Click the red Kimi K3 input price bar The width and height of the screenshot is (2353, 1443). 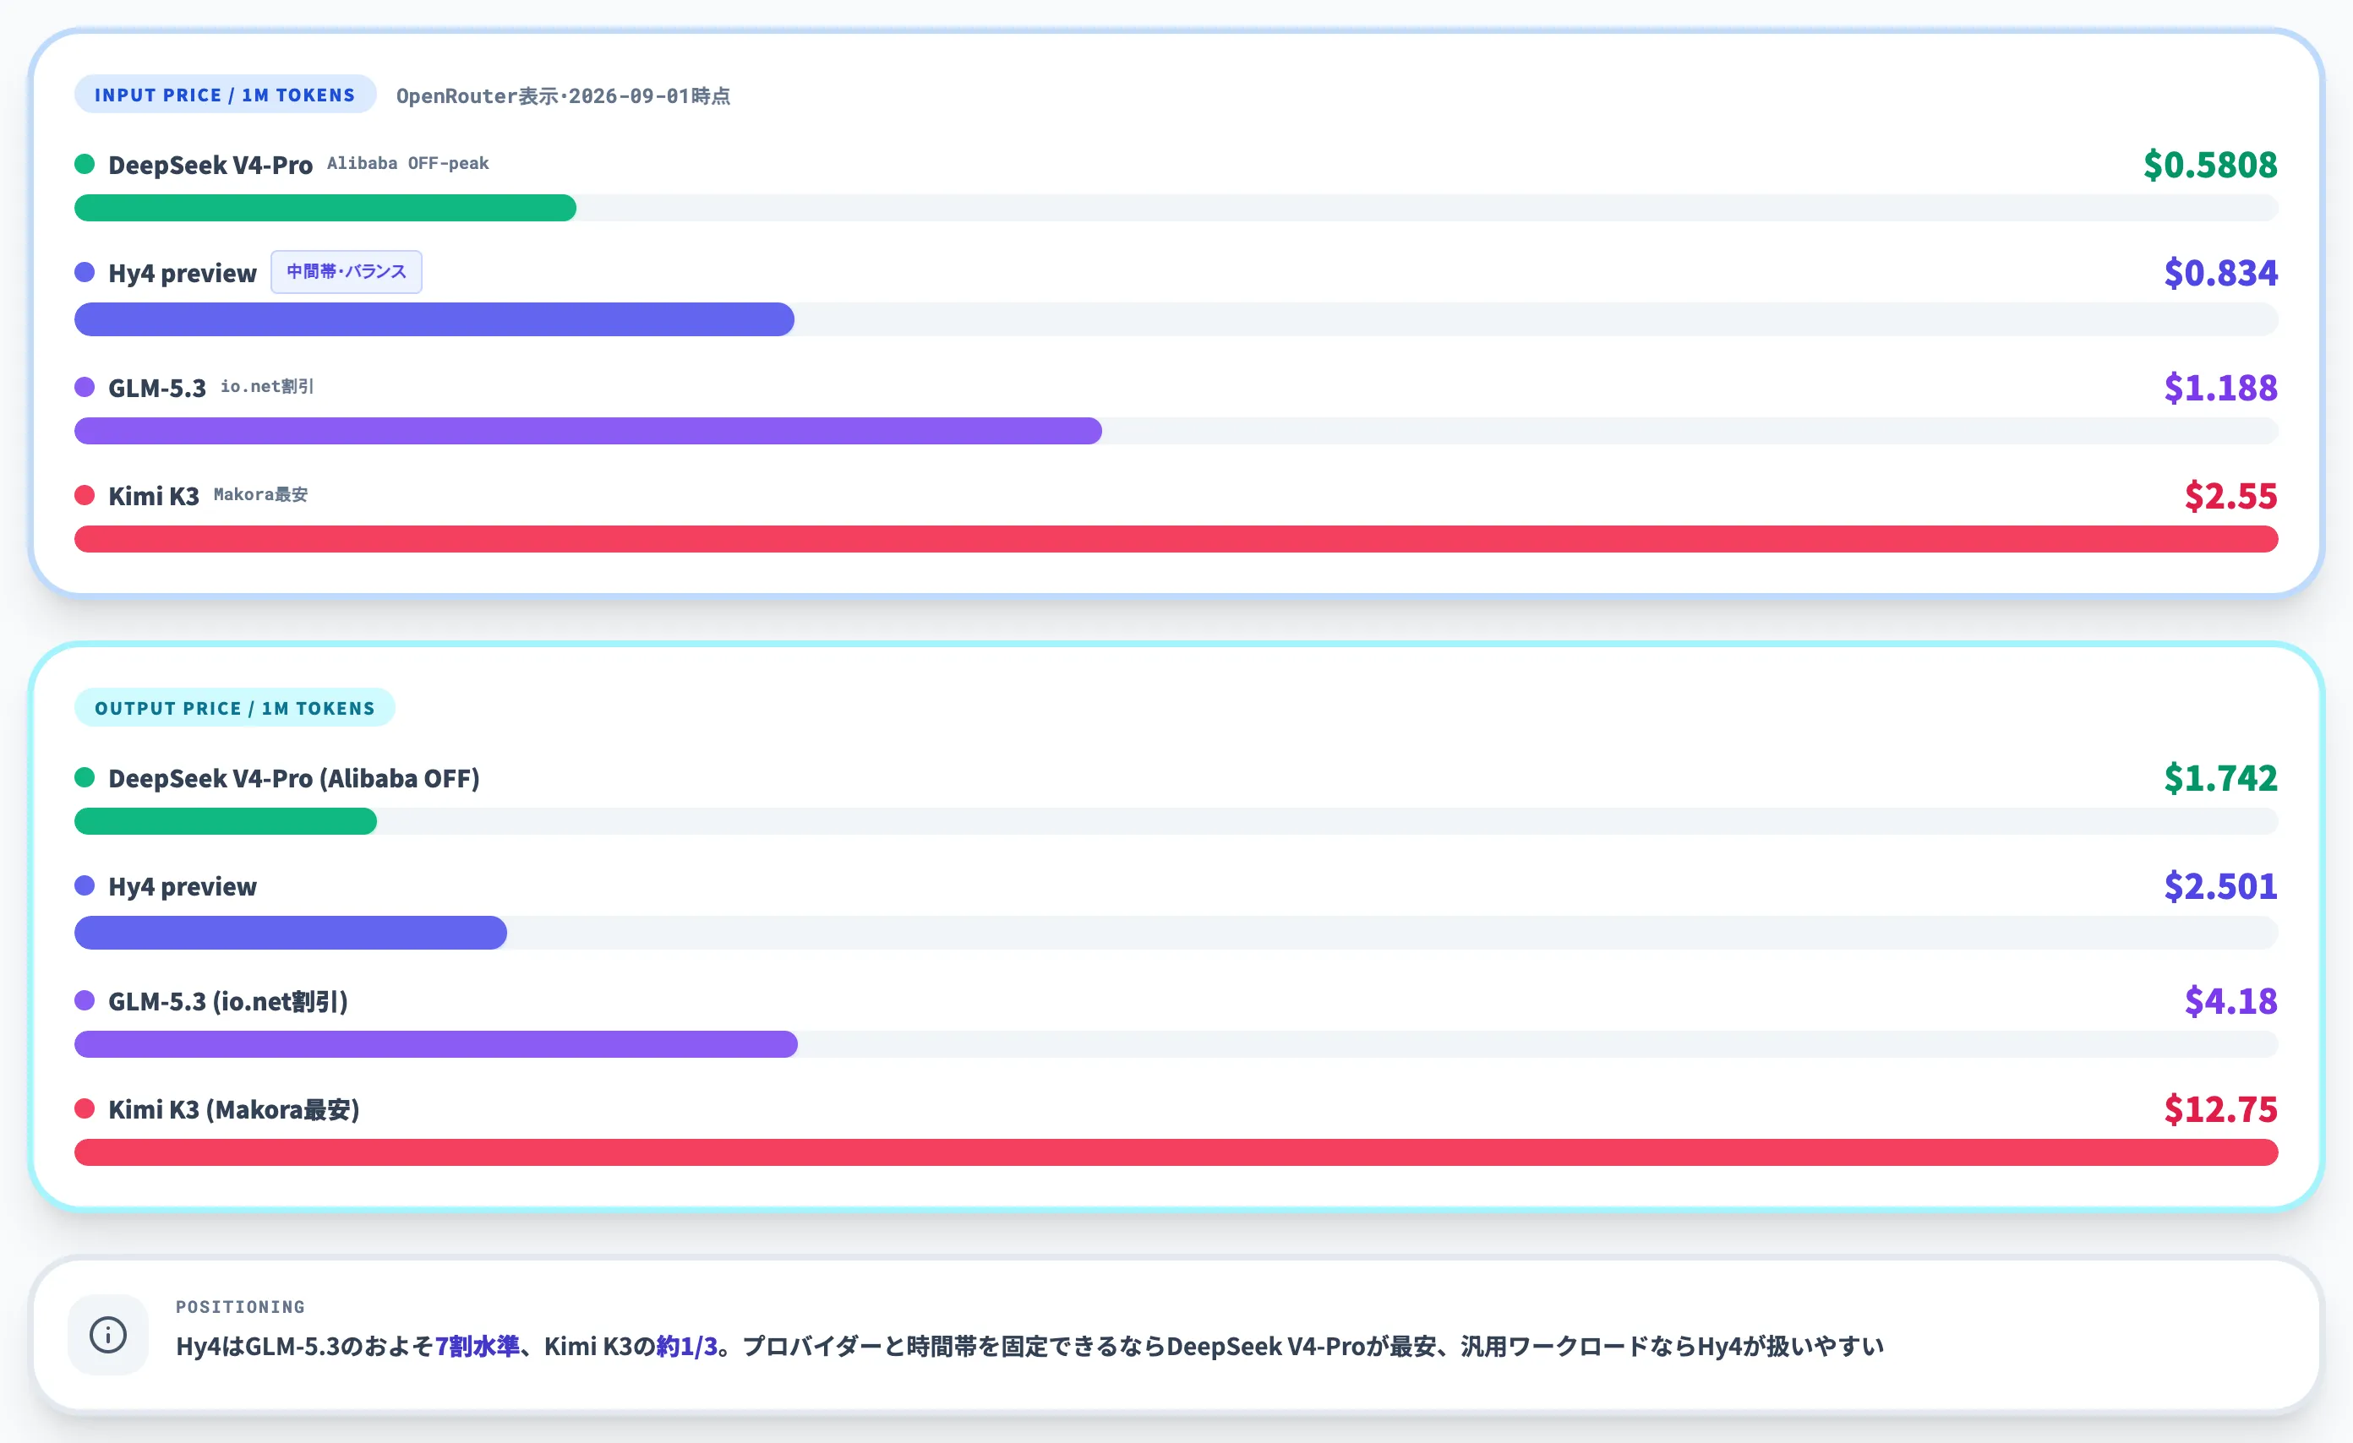coord(1176,539)
